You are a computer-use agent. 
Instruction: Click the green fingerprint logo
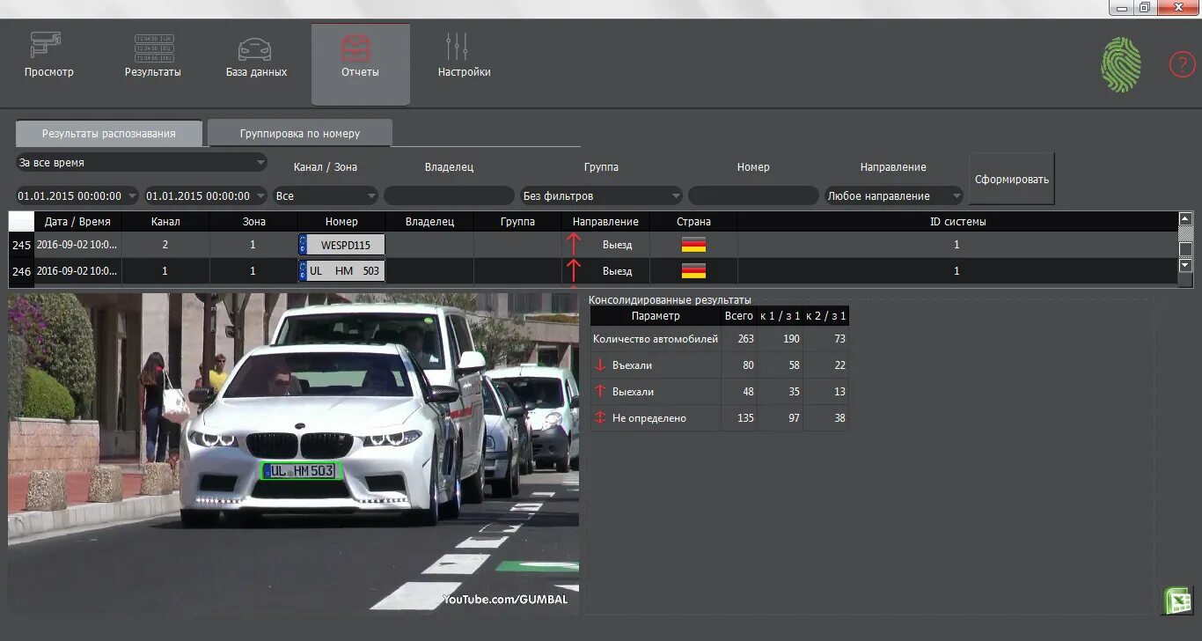1119,63
